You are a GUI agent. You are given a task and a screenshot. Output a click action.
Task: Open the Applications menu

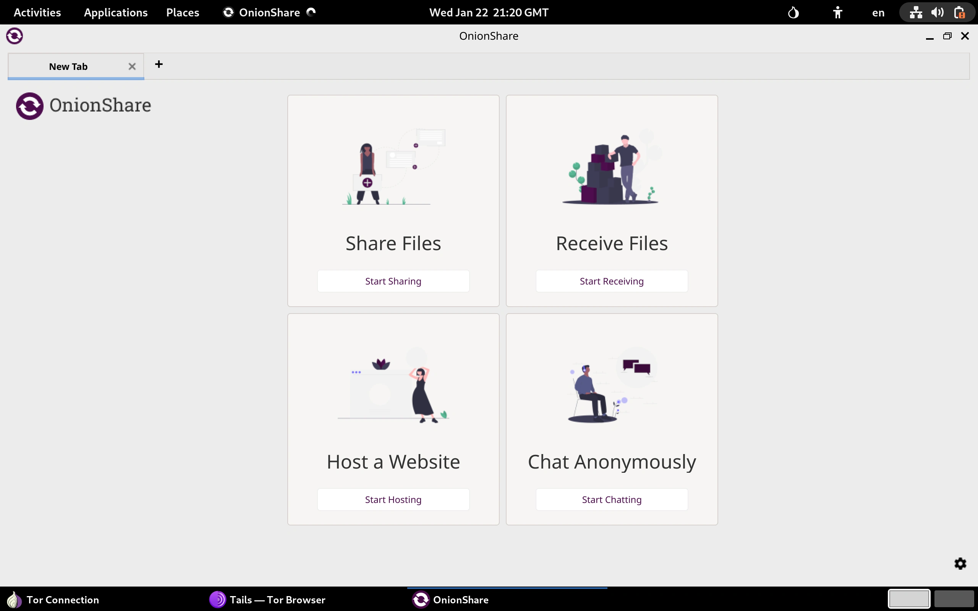pos(116,12)
